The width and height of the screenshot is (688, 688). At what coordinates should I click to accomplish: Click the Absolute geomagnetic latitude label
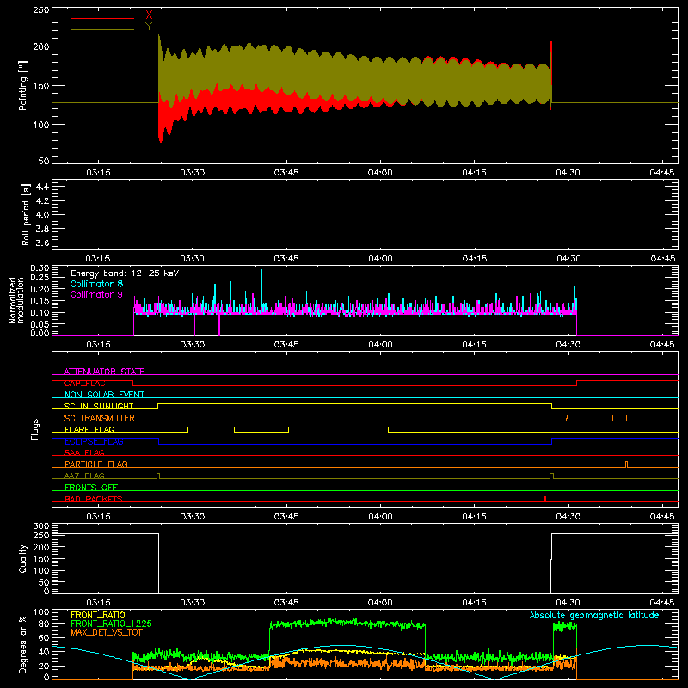594,615
